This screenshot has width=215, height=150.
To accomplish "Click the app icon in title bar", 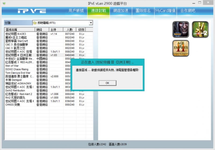I will [4, 3].
